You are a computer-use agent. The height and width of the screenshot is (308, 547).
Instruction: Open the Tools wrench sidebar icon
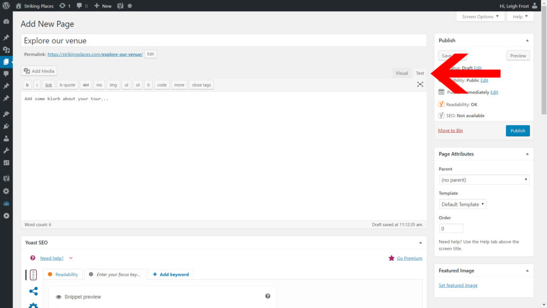point(6,150)
